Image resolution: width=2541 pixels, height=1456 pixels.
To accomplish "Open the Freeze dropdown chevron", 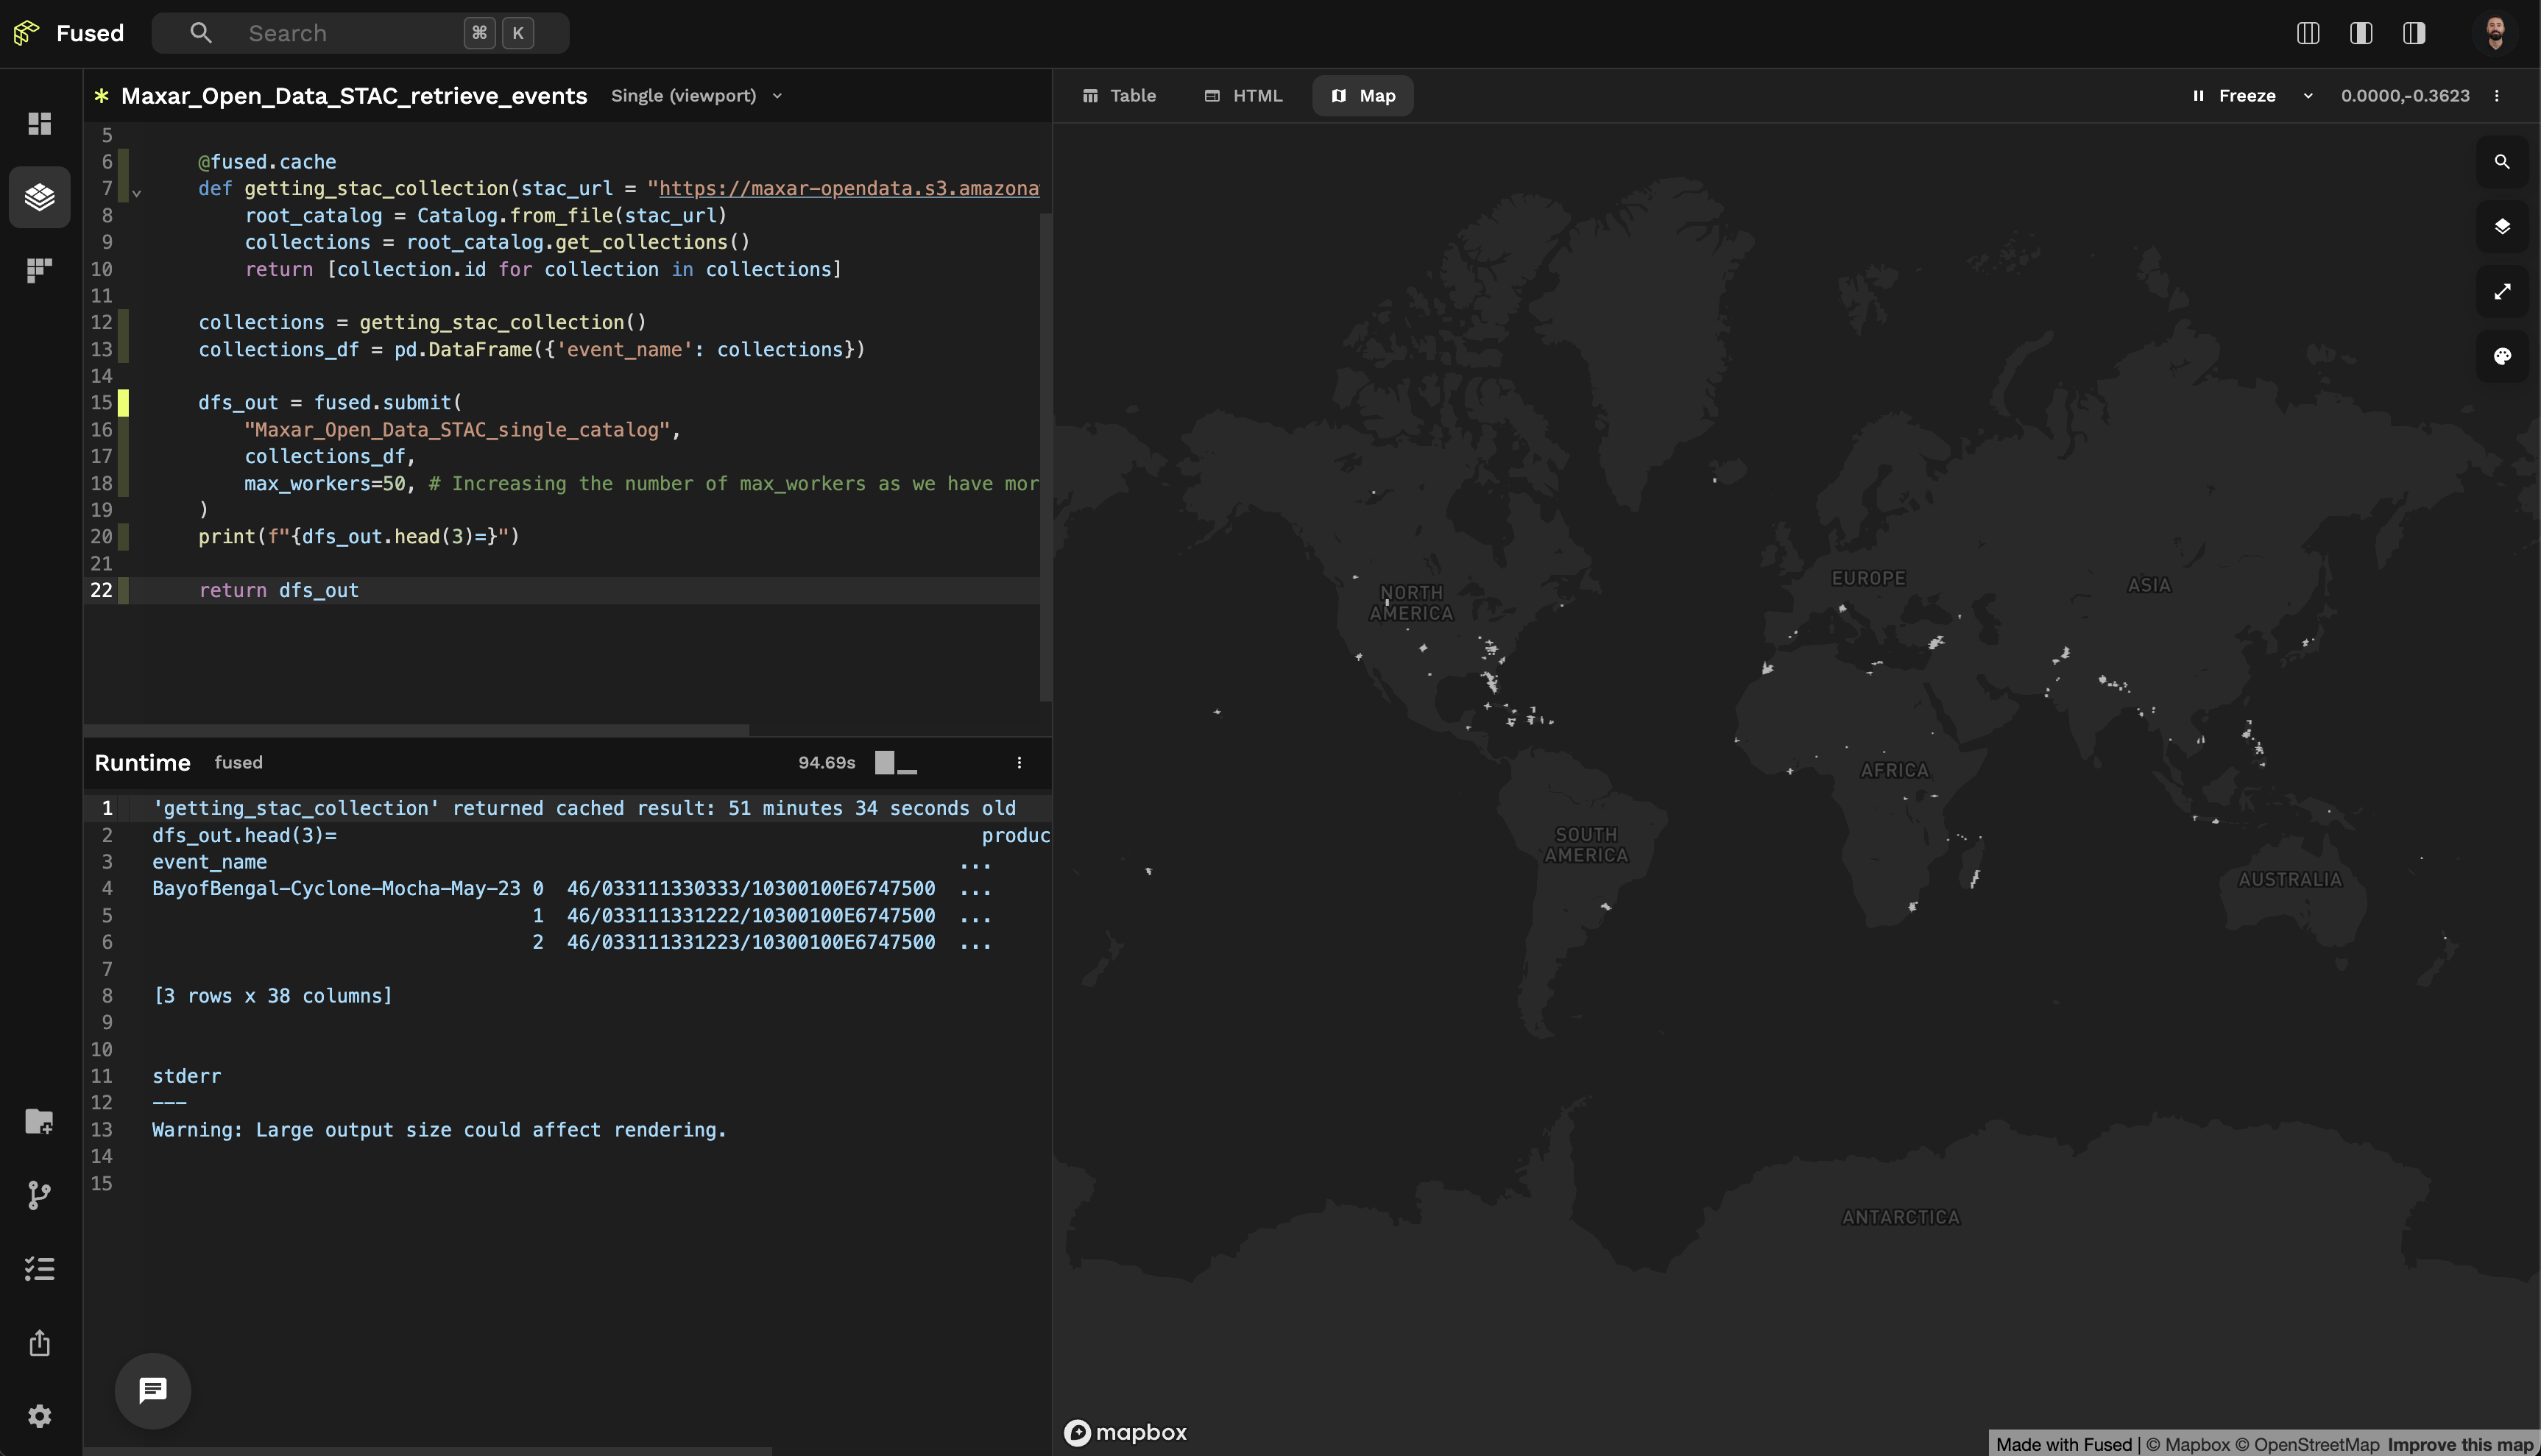I will (x=2307, y=96).
